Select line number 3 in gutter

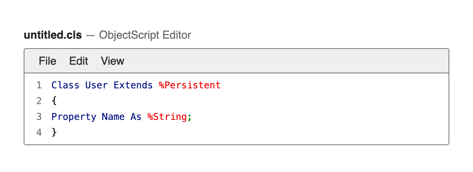[x=39, y=117]
